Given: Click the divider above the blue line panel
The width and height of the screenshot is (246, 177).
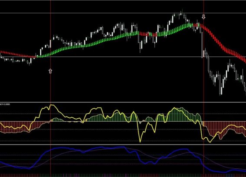Looking at the screenshot, I should (x=123, y=145).
